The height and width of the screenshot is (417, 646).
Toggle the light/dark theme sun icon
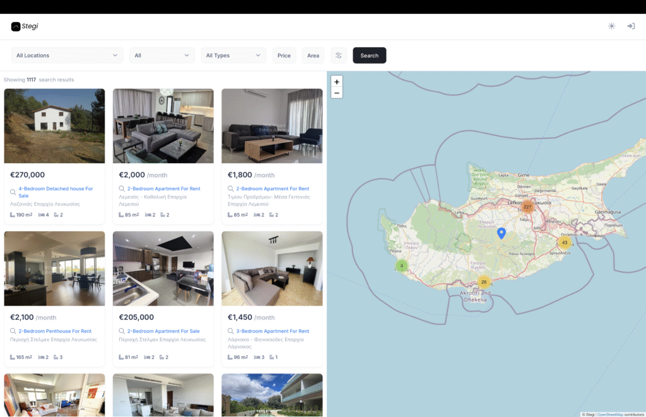pos(611,26)
